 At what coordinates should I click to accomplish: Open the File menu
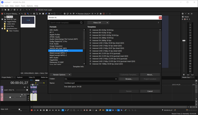pyautogui.click(x=2, y=6)
